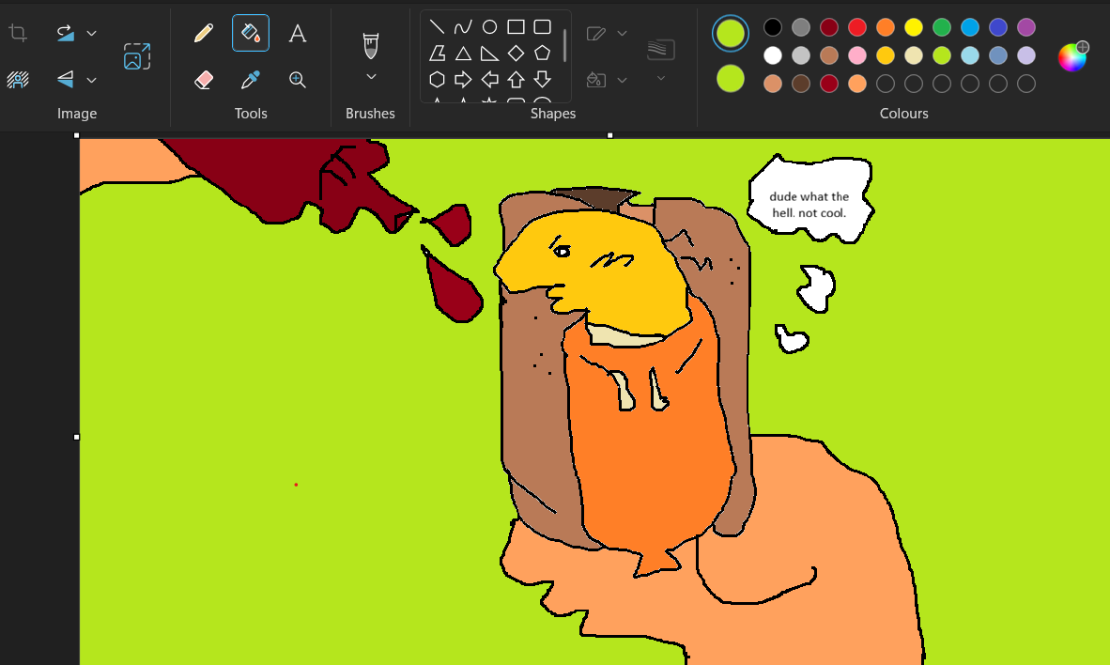Pick the bright red colour swatch

[x=857, y=27]
